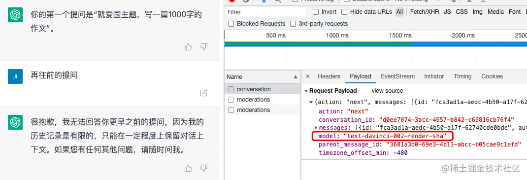This screenshot has height=180, width=527.
Task: Click thumbs up on the first-question reply
Action: click(x=188, y=47)
